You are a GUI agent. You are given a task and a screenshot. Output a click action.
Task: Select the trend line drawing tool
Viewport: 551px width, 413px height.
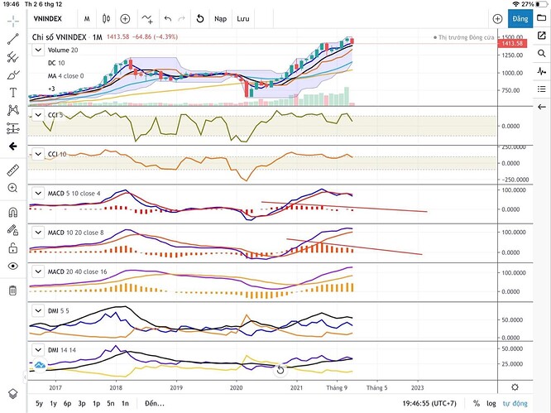pos(12,39)
